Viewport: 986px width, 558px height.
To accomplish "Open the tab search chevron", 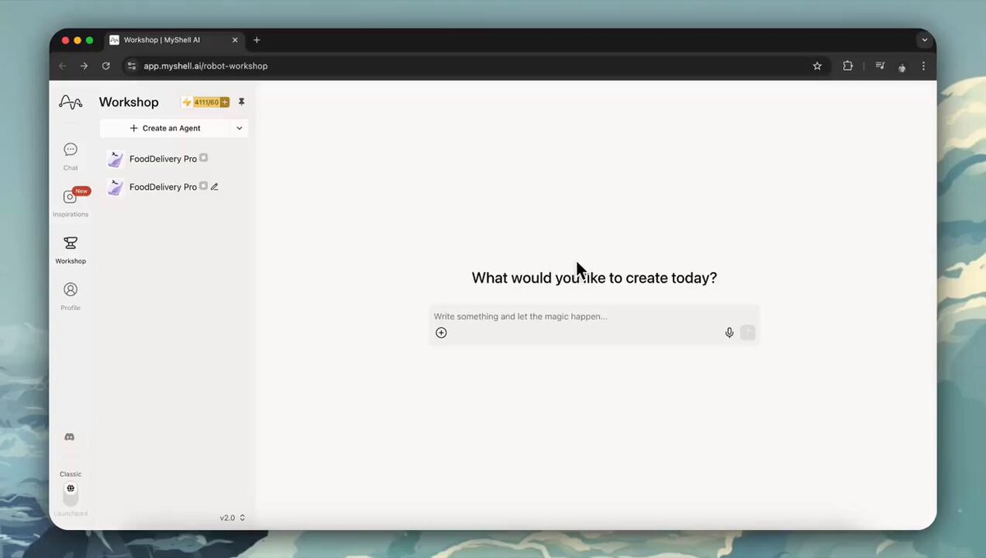I will [924, 39].
